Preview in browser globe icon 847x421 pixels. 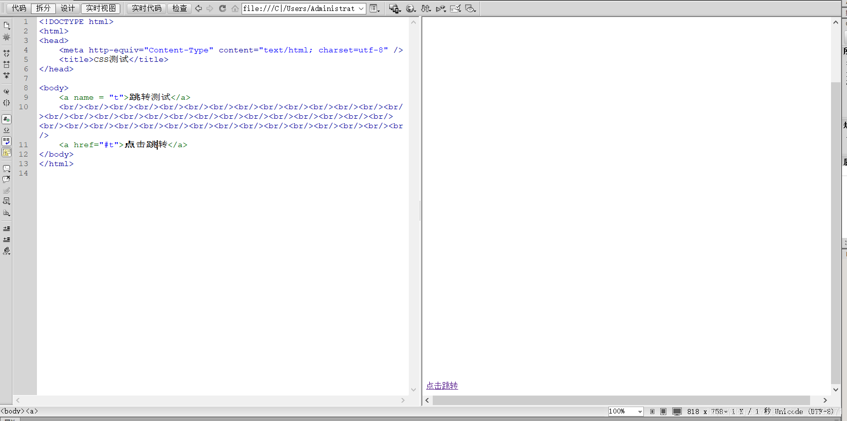coord(411,8)
